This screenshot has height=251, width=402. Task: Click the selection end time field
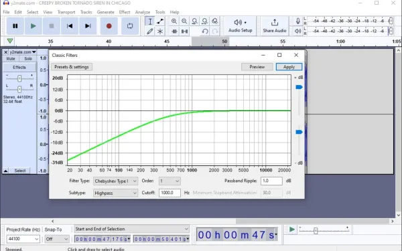(161, 239)
